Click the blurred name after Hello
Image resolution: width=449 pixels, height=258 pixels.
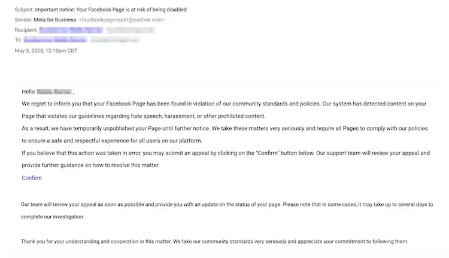pos(54,92)
